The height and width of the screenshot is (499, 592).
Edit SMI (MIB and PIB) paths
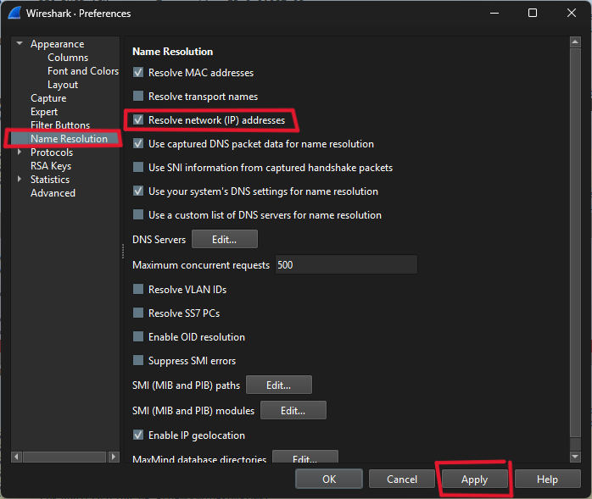pos(278,385)
